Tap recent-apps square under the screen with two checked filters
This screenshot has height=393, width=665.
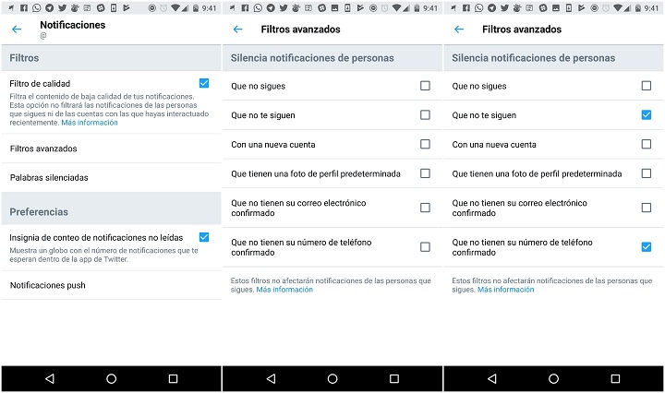(615, 378)
